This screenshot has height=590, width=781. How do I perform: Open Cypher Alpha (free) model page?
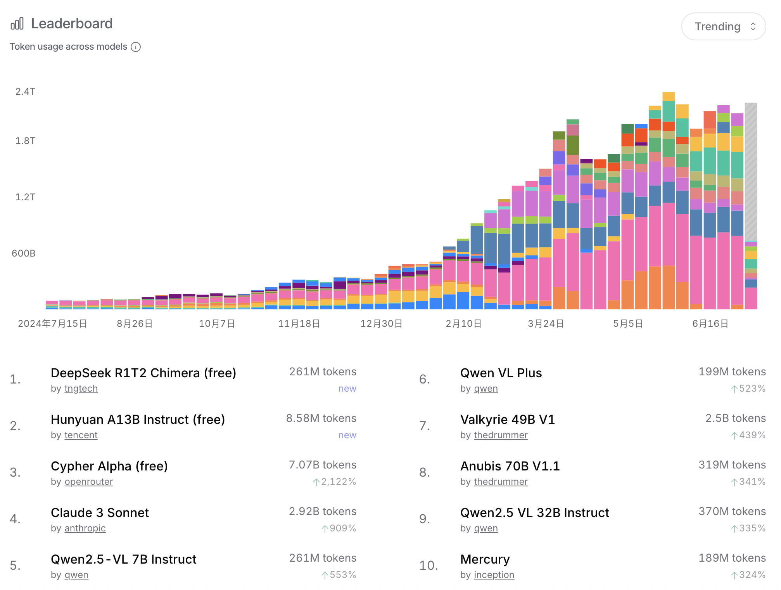tap(109, 466)
